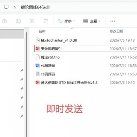This screenshot has height=137, width=137.
Task: Click the This PC monitor icon in address bar
Action: pyautogui.click(x=6, y=7)
